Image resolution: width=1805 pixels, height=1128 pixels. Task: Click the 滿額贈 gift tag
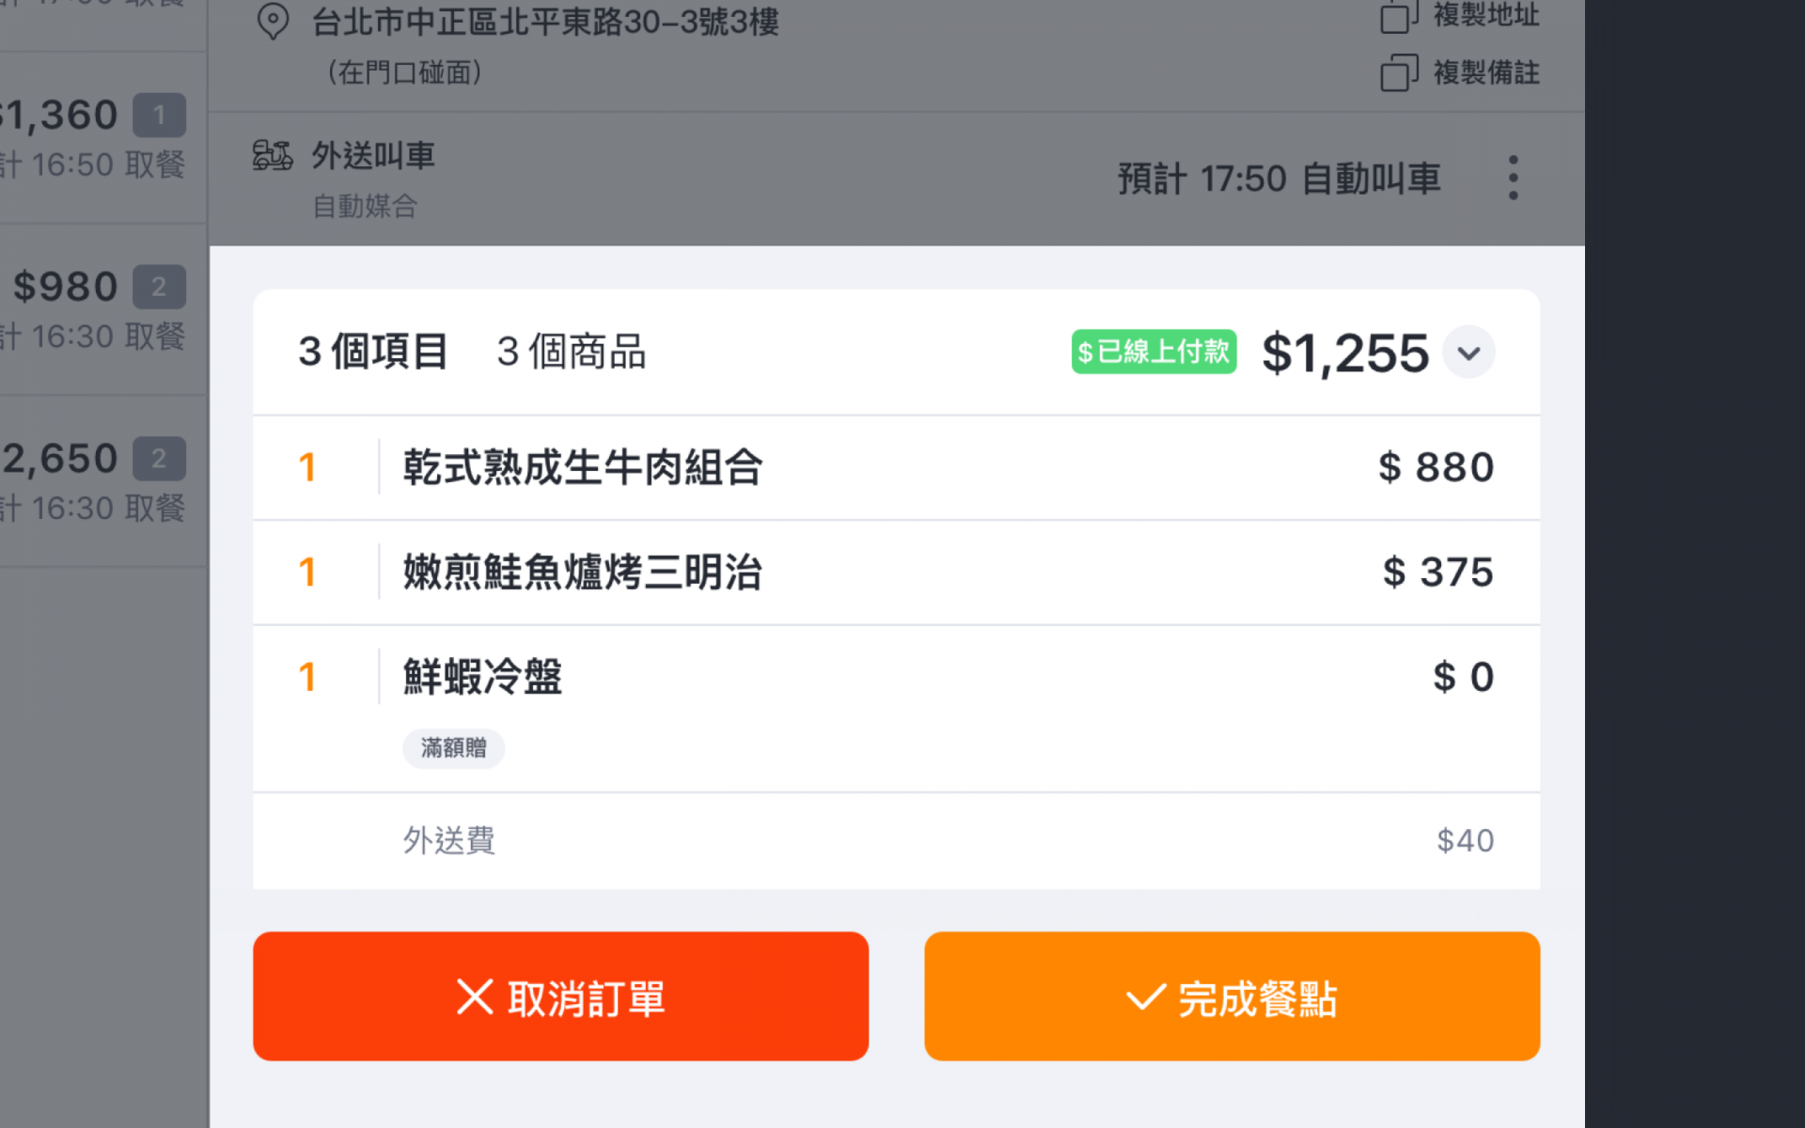[x=453, y=748]
